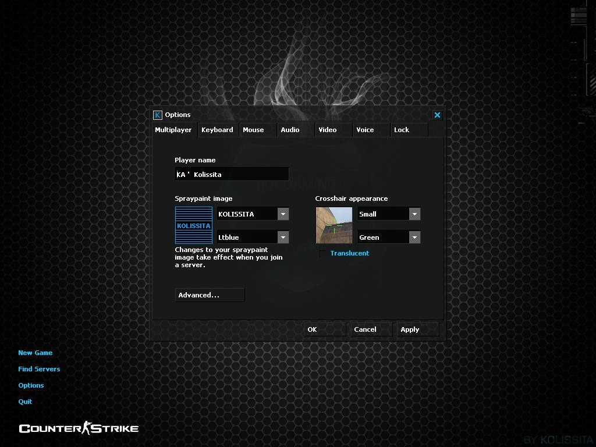Expand the Ltblue color dropdown arrow
The width and height of the screenshot is (596, 447).
click(x=283, y=237)
